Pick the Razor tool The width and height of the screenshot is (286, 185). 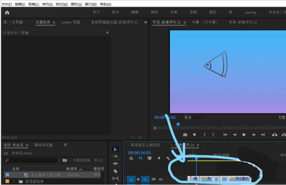pos(116,171)
